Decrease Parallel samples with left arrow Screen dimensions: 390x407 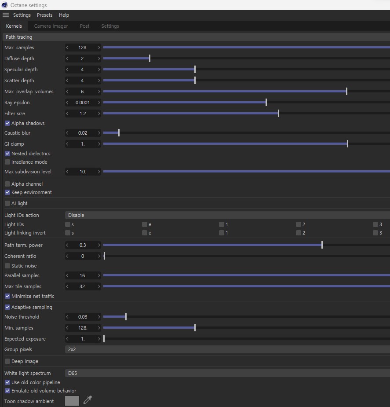pyautogui.click(x=67, y=275)
